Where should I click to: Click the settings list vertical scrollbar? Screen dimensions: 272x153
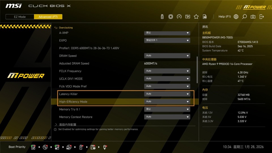(197, 70)
